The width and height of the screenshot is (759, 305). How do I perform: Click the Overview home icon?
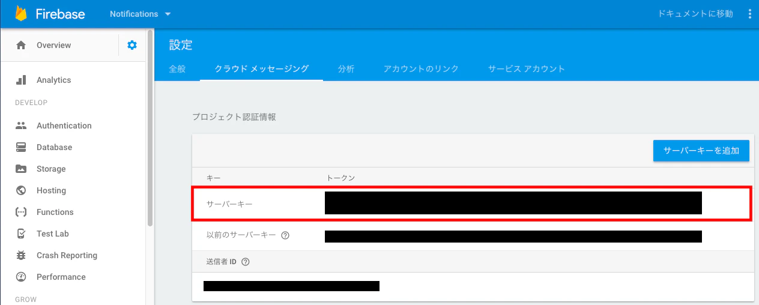21,45
